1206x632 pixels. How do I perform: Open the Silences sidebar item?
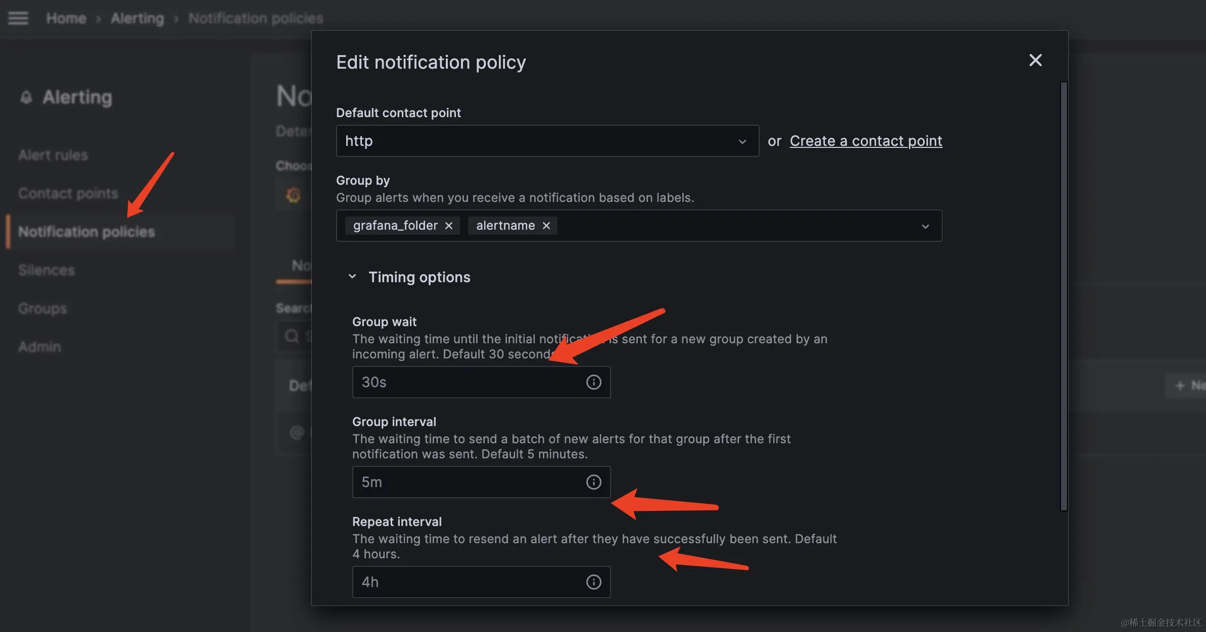click(x=47, y=270)
